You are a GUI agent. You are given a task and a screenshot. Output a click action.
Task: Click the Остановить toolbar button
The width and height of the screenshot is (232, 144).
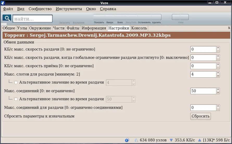click(144, 19)
